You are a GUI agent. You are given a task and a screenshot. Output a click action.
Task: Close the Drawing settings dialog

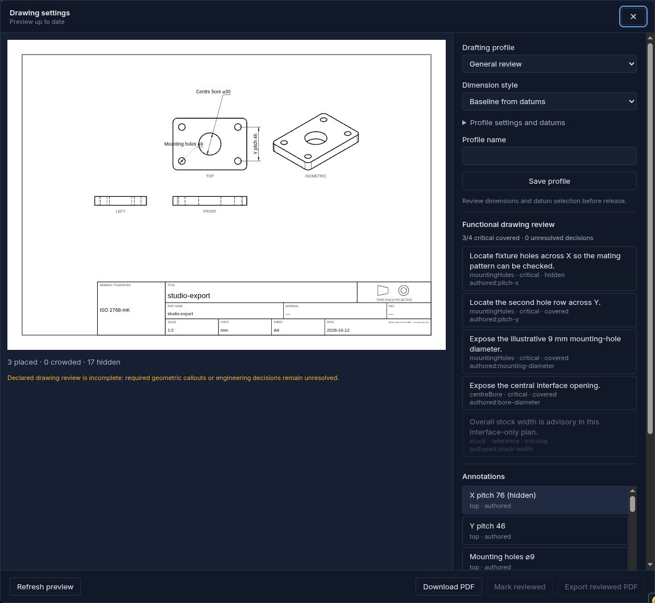(633, 16)
